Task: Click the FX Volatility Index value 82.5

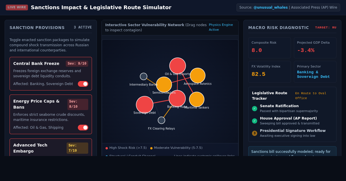Action: click(258, 74)
